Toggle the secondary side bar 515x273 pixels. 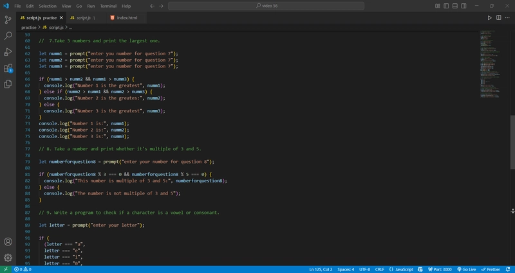[x=464, y=6]
